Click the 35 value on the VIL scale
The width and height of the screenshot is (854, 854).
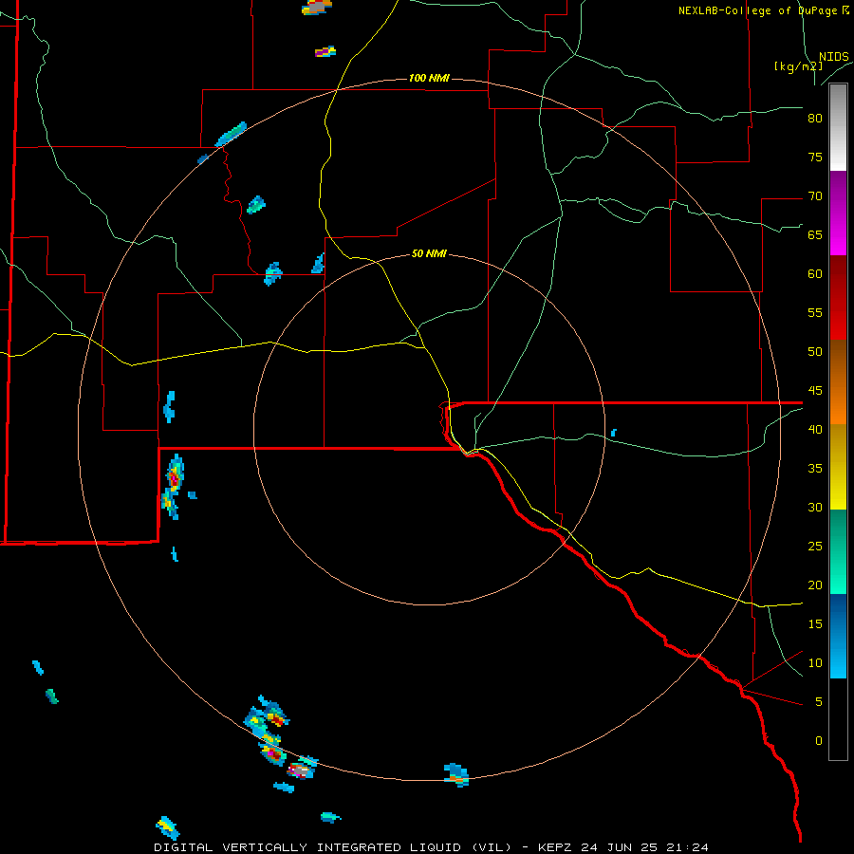pos(815,469)
